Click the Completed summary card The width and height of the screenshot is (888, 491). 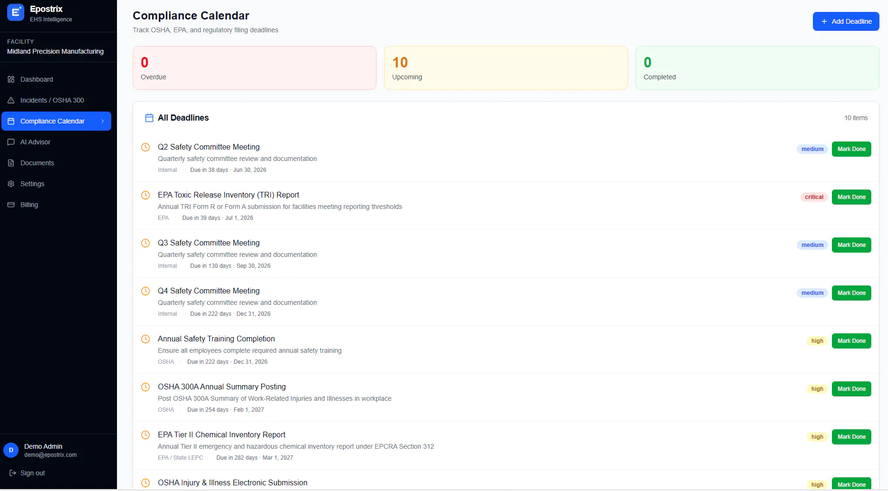coord(757,68)
